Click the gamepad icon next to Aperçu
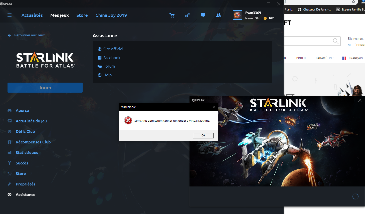This screenshot has width=365, height=214. pos(10,110)
